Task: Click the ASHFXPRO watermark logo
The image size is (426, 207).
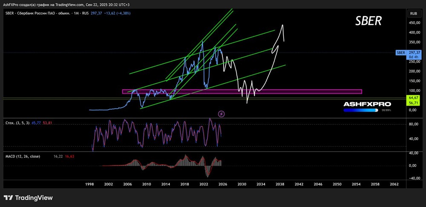Action: pos(367,104)
